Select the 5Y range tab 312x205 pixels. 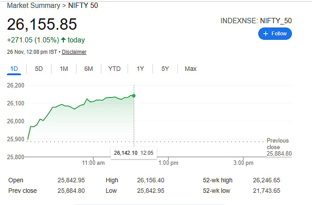click(165, 69)
